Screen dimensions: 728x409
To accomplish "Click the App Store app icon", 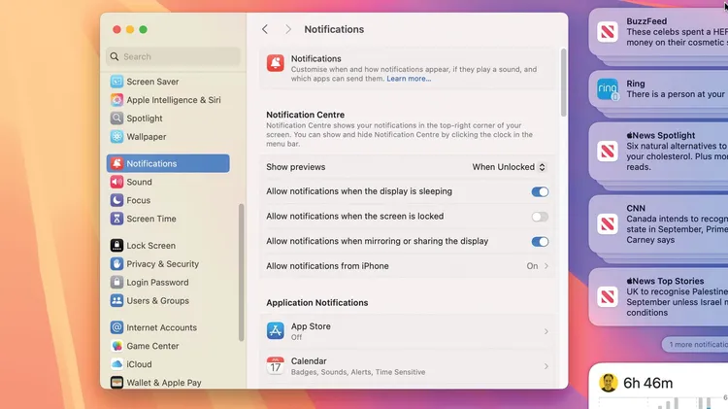I will click(276, 331).
